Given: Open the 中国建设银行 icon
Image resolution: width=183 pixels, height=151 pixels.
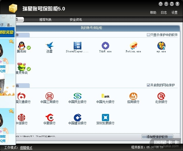Looking at the screenshot, I should [78, 118].
